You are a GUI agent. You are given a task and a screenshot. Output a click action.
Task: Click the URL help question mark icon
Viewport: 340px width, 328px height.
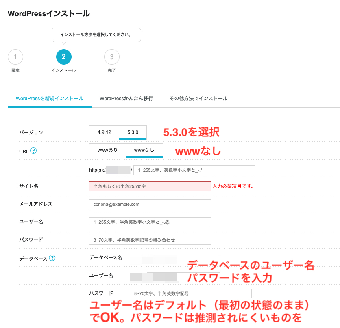33,151
